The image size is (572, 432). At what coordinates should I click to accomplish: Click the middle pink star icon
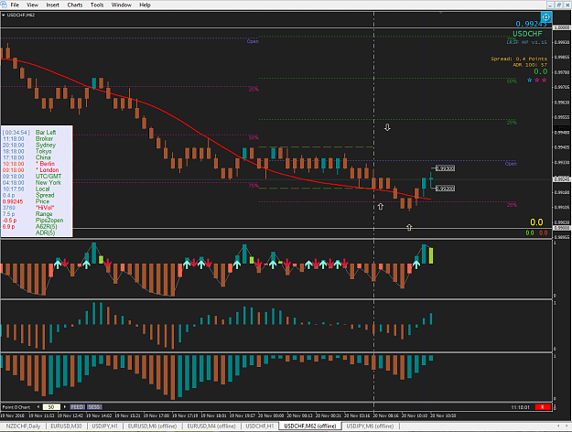(x=536, y=80)
